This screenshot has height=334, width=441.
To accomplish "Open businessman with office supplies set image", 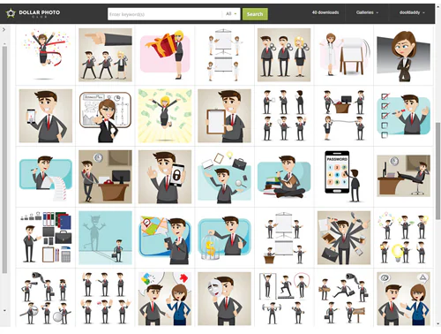I will coord(46,238).
